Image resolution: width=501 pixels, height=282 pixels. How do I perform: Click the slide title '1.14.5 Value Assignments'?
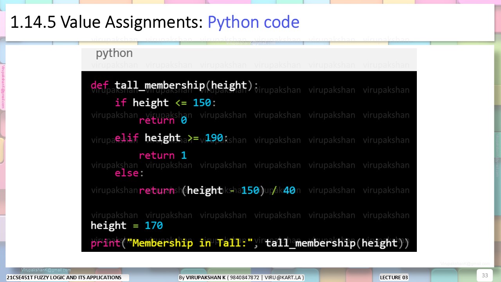point(107,22)
